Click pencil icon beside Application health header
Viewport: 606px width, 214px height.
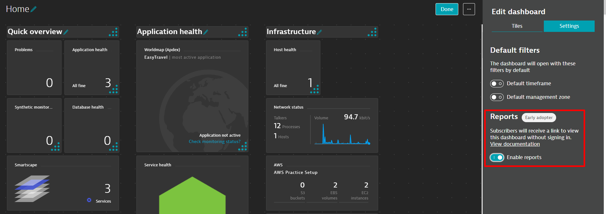206,32
